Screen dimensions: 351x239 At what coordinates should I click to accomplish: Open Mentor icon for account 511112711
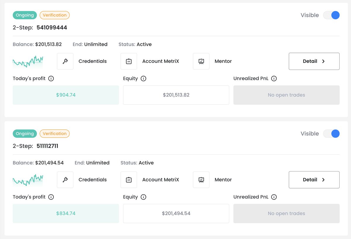(x=201, y=180)
